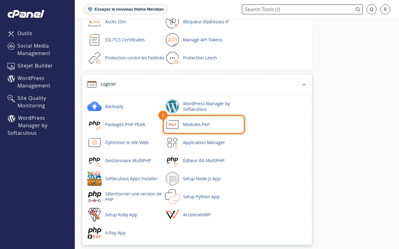
Task: Click the Logiciel section header title
Action: click(108, 84)
